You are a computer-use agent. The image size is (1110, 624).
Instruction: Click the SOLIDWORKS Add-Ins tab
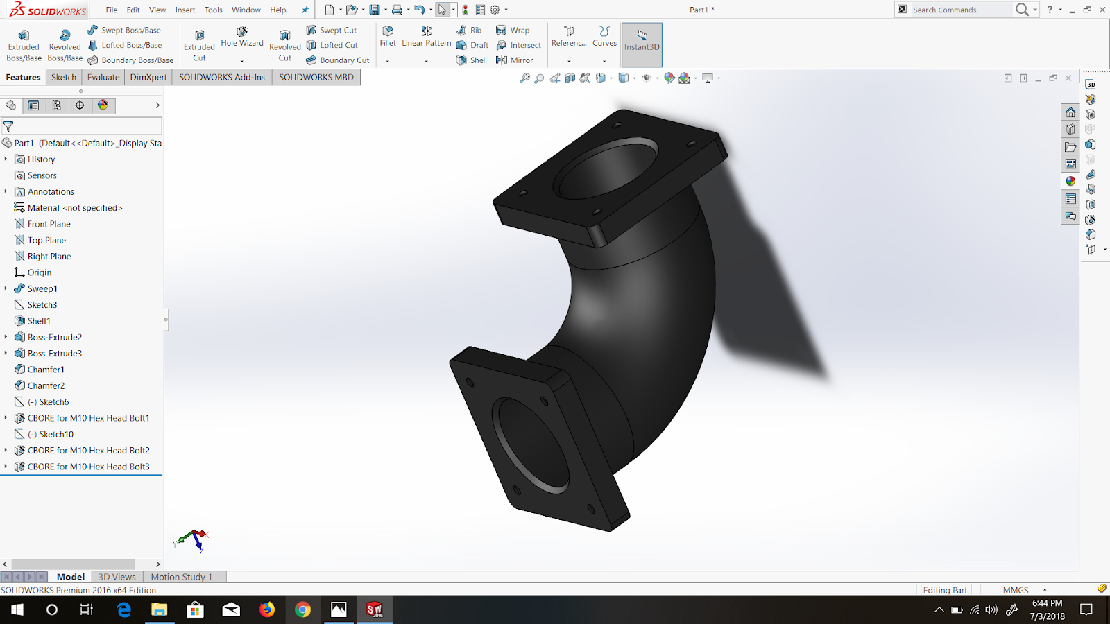point(222,77)
